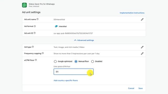
Task: Open help icon next to Ad unit name
Action: pos(38,19)
